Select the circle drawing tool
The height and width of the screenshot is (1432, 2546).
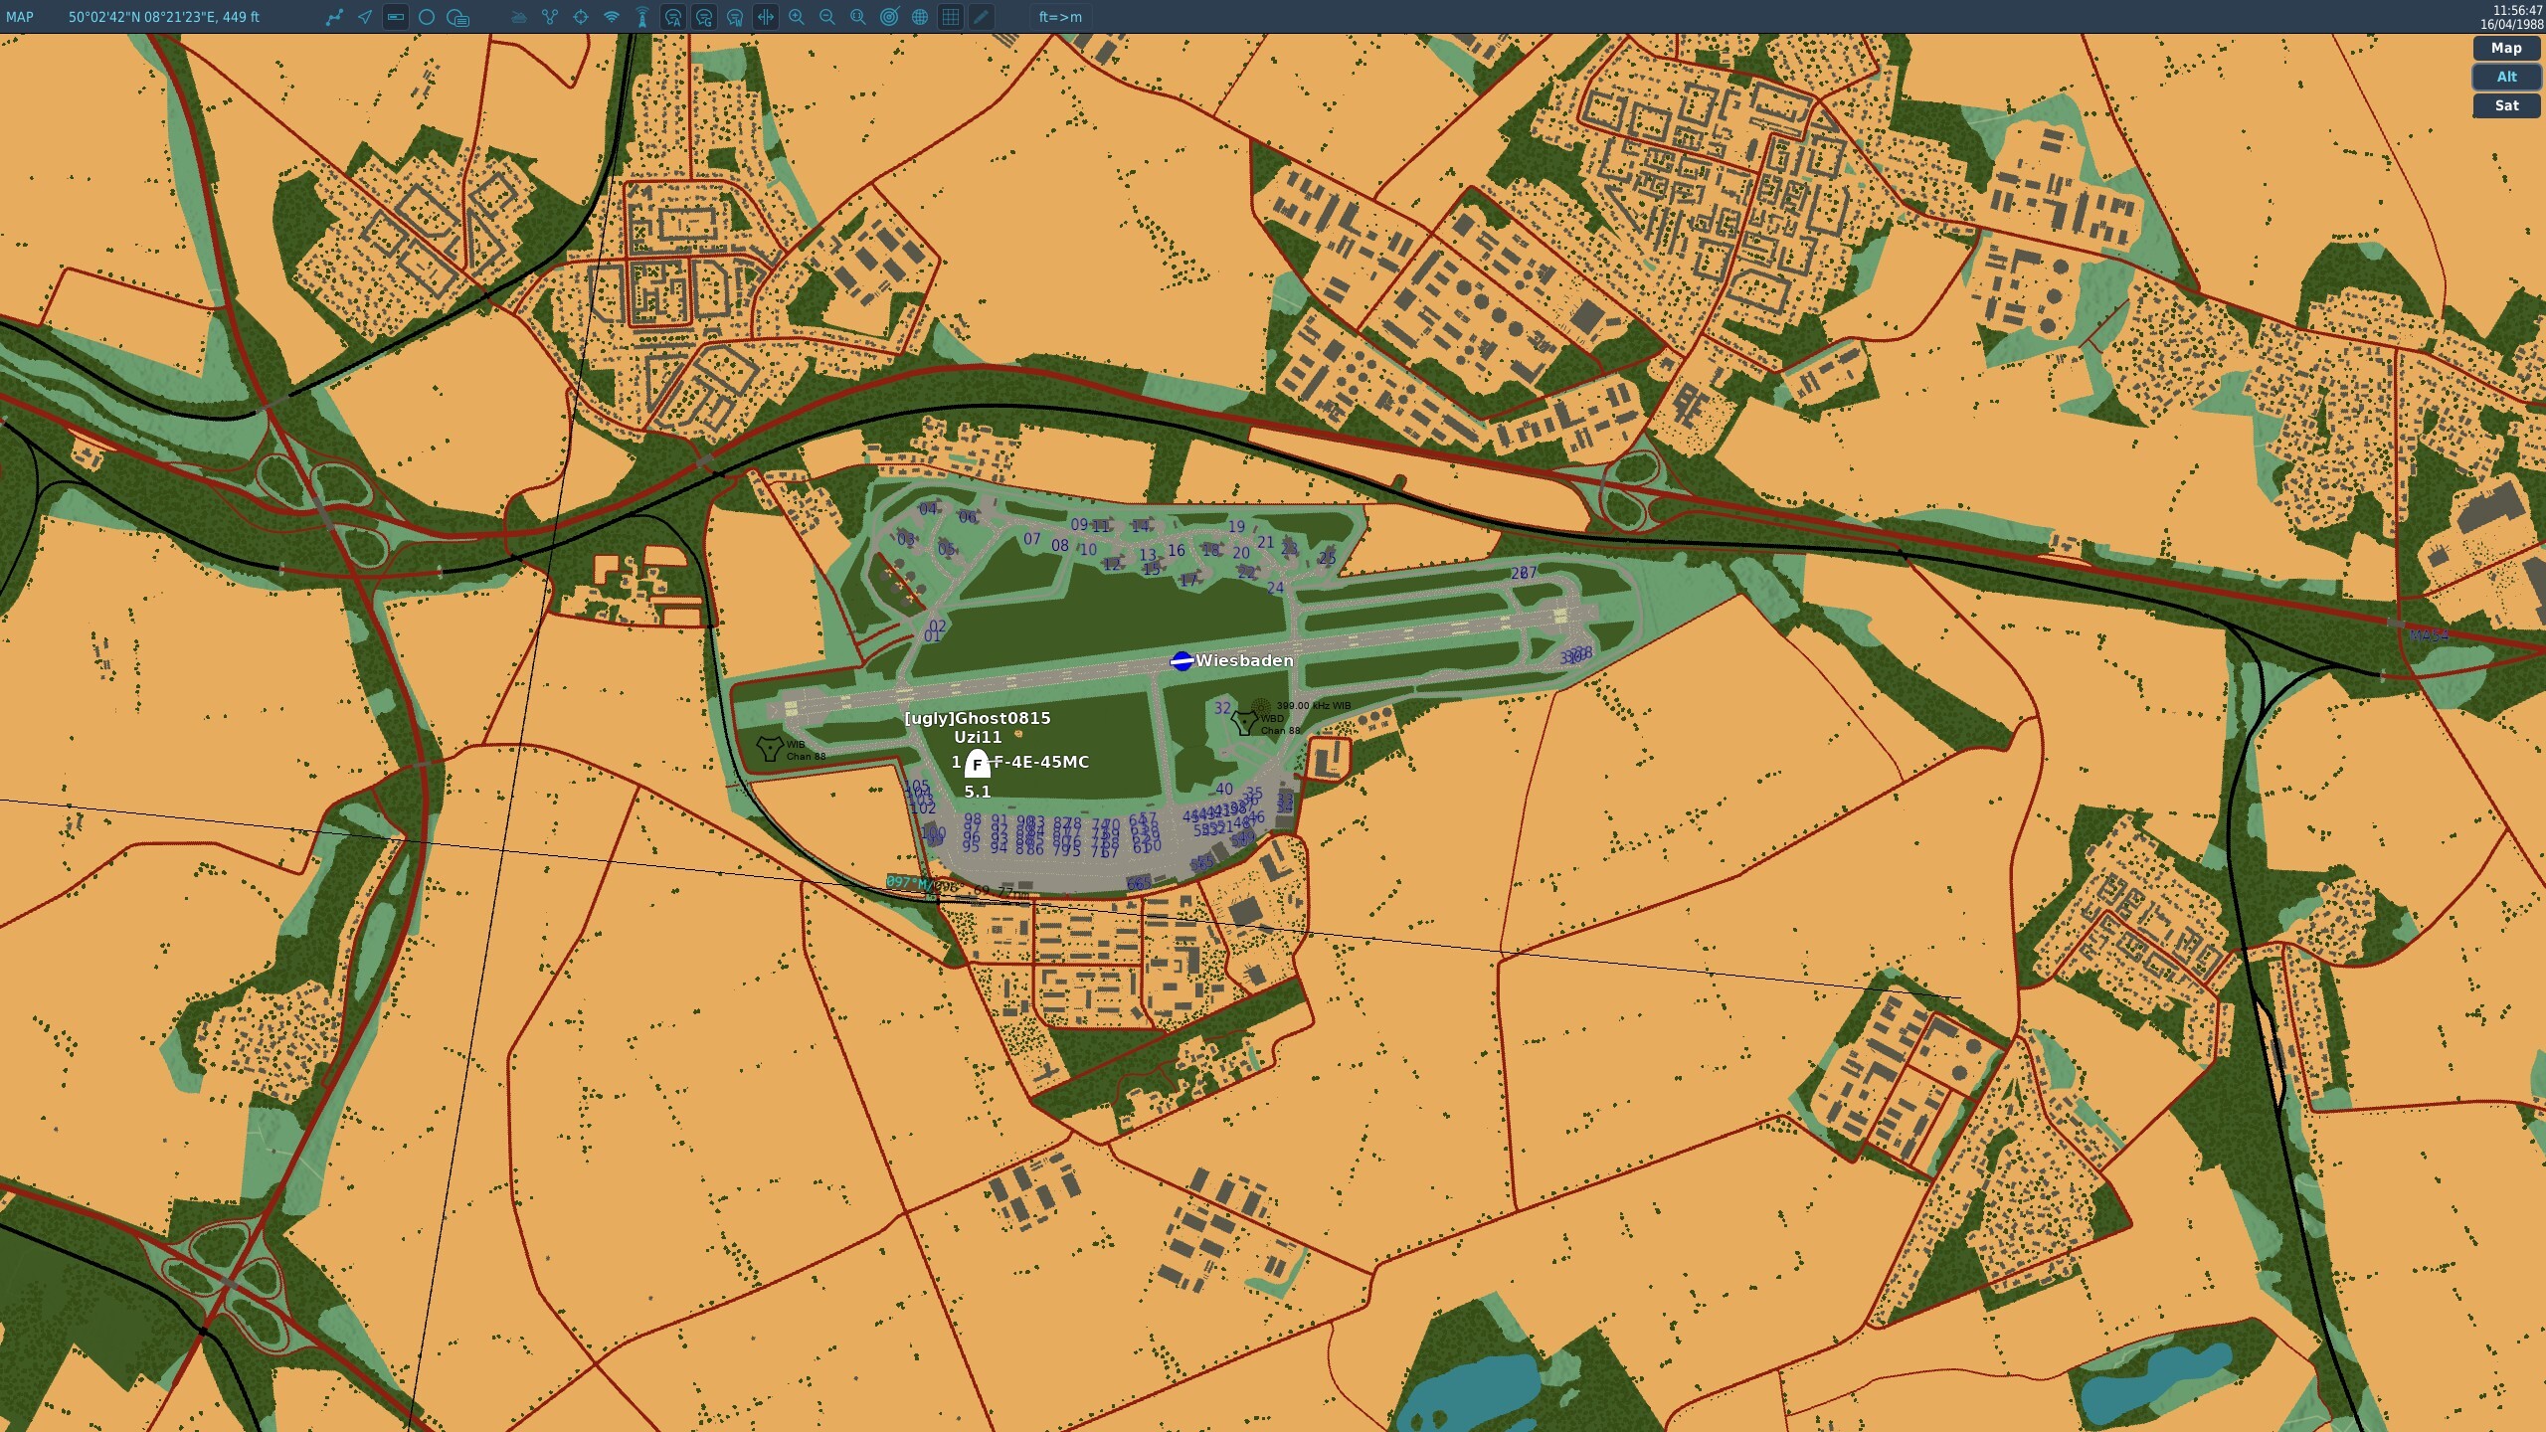click(427, 17)
